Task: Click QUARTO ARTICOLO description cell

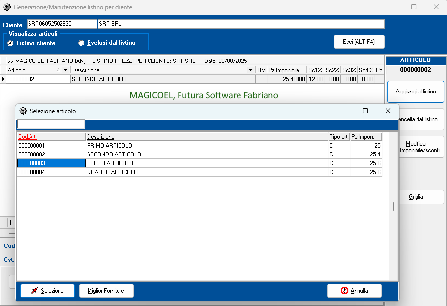Action: coord(207,172)
